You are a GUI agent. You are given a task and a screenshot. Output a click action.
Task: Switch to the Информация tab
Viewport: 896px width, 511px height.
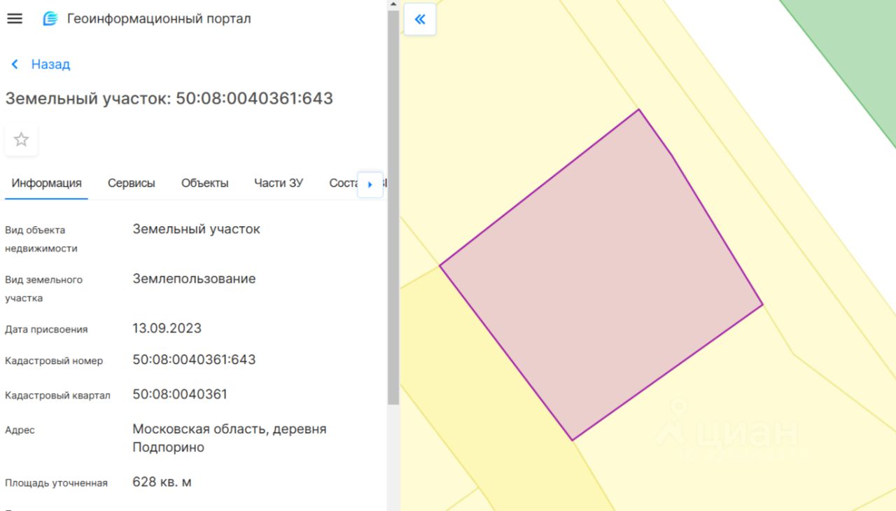[46, 183]
